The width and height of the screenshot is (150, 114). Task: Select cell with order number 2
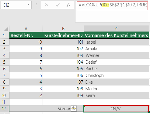tap(26, 96)
